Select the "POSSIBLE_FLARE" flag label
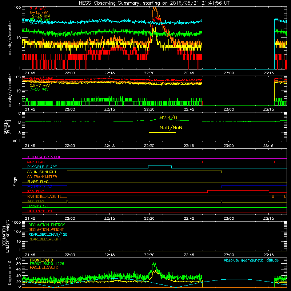 (x=42, y=167)
